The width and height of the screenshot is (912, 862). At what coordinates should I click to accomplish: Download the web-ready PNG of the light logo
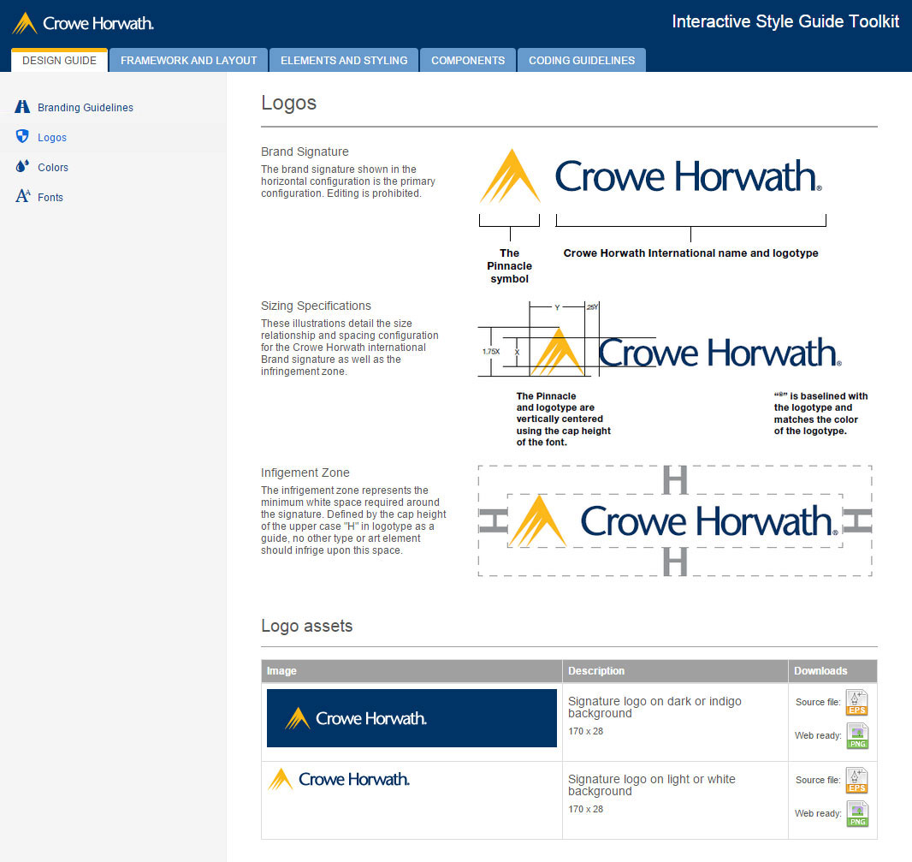(x=856, y=814)
